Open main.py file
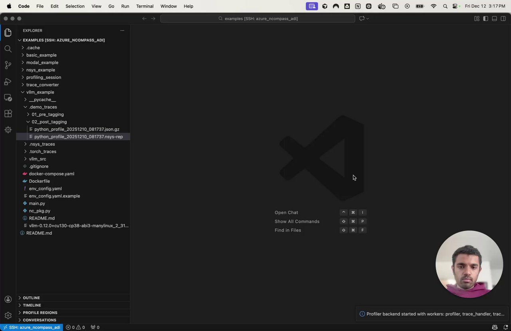This screenshot has width=511, height=331. (x=73, y=204)
